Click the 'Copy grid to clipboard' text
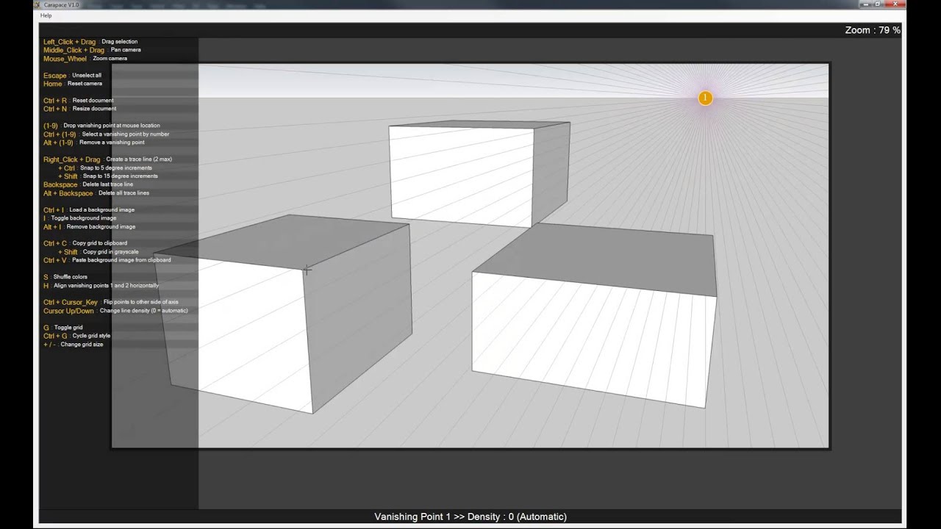The height and width of the screenshot is (529, 941). coord(99,243)
